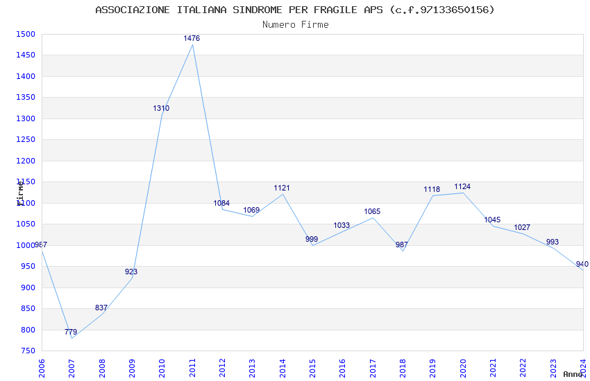The image size is (590, 381).
Task: Select the x-axis year 2023
Action: coord(553,369)
